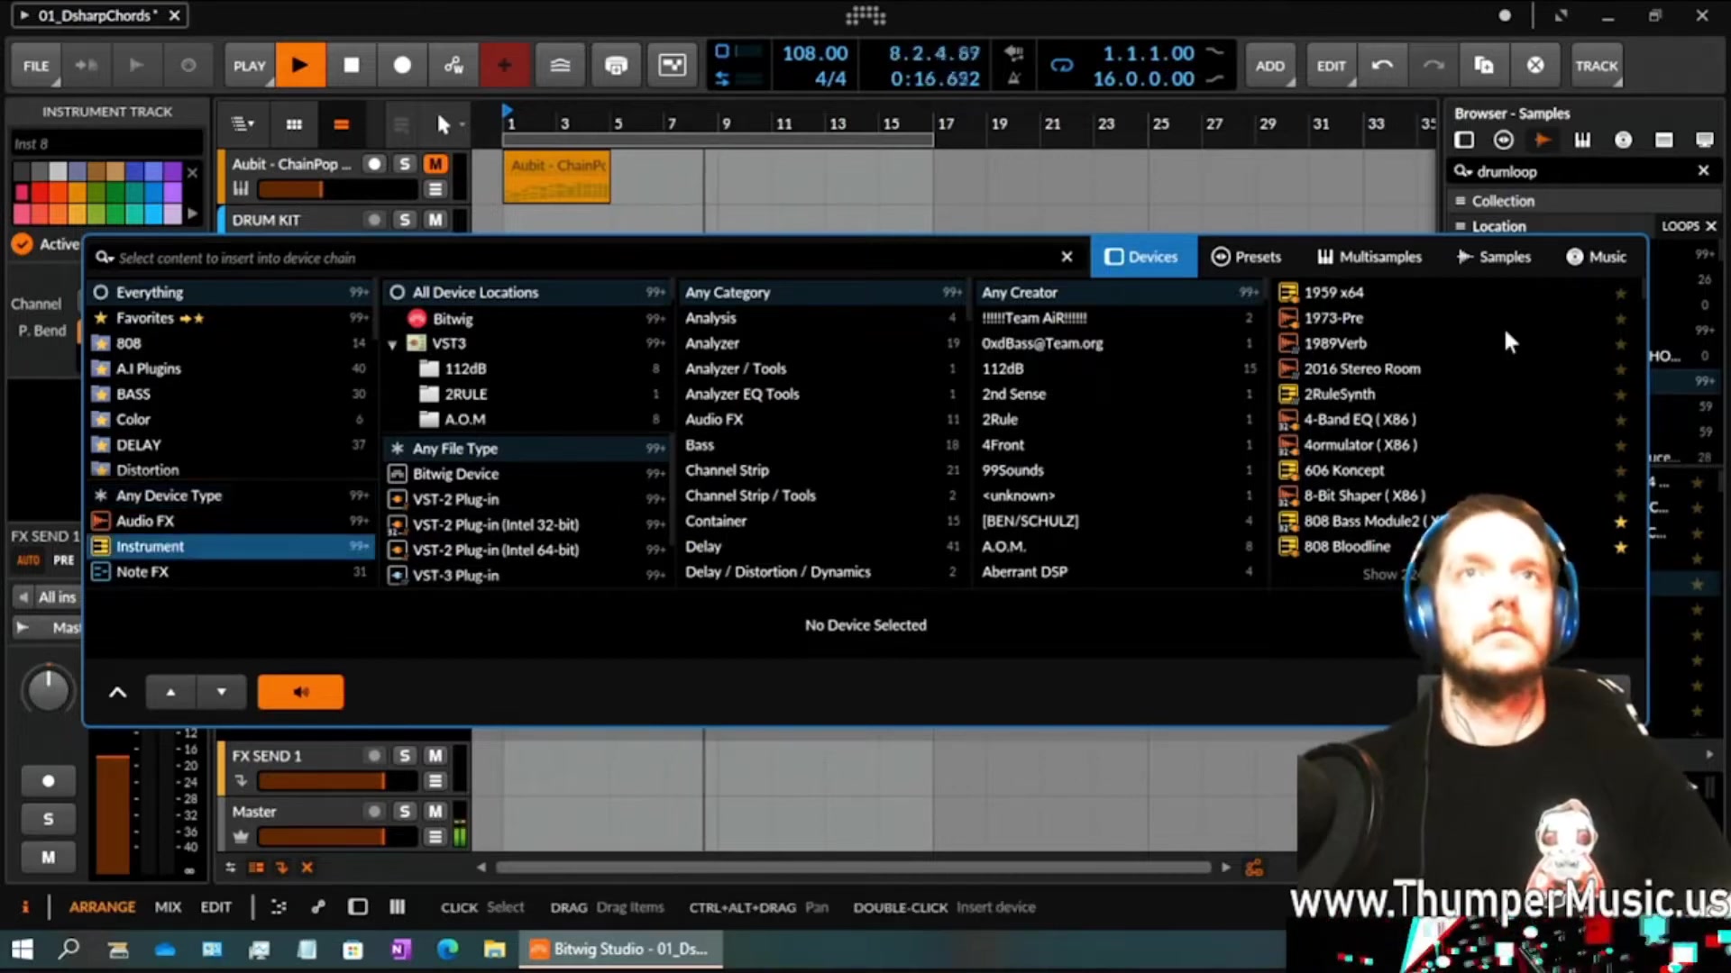Stop playback with the Stop button
Screen dimensions: 1731x973
coord(352,65)
